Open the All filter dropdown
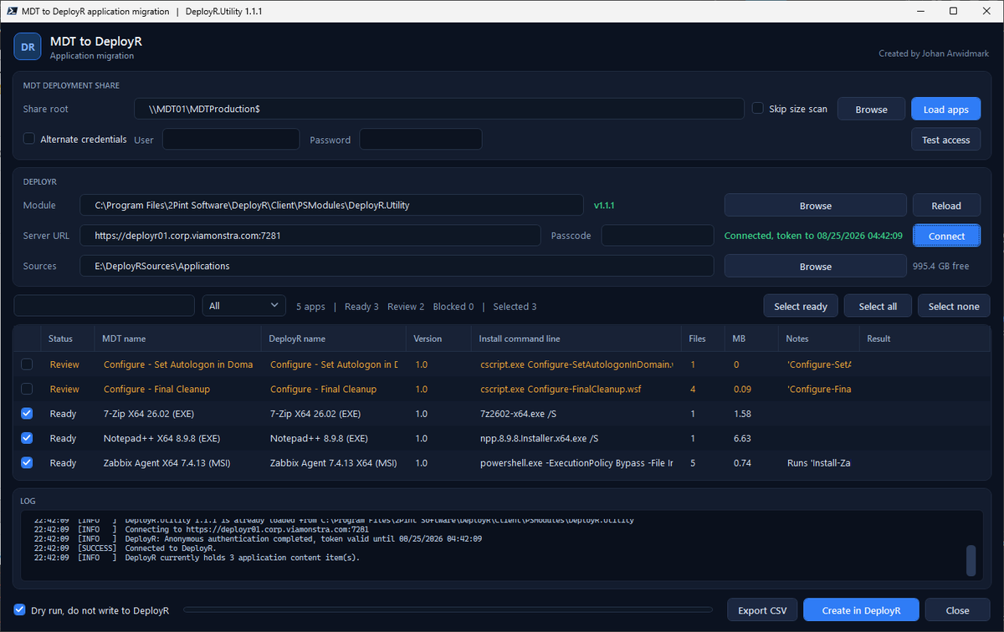This screenshot has height=632, width=1004. (244, 306)
